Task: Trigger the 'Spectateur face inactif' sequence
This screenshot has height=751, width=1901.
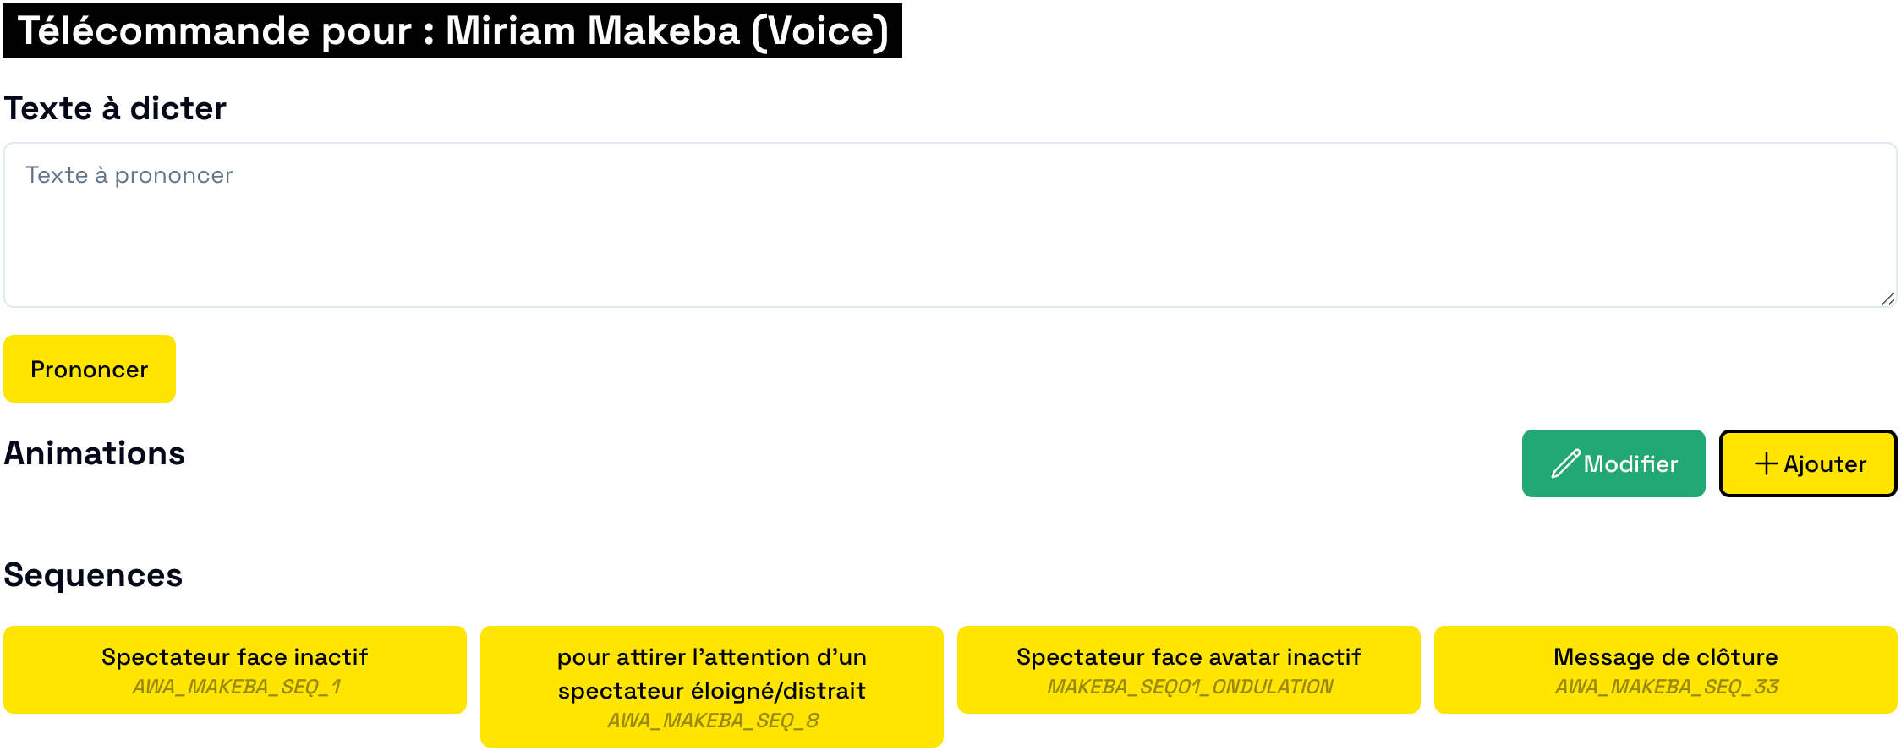Action: pos(234,657)
